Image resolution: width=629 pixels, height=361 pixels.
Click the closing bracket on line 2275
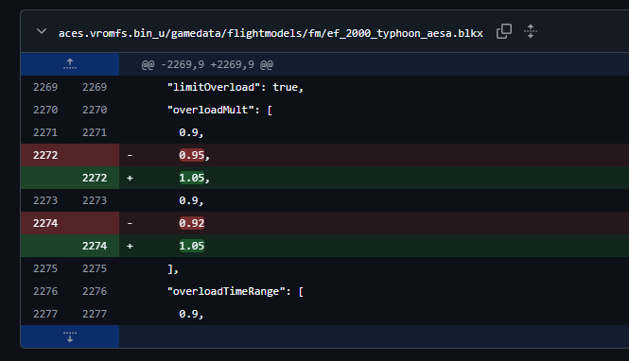(173, 268)
